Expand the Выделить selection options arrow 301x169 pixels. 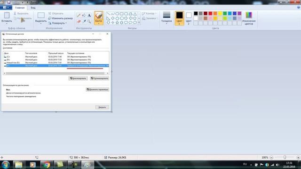pyautogui.click(x=41, y=24)
